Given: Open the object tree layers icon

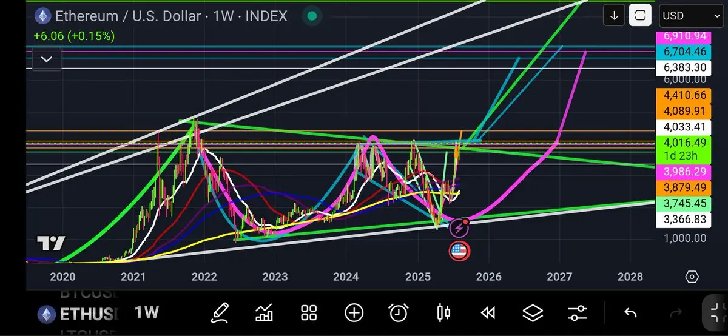Looking at the screenshot, I should (x=533, y=313).
